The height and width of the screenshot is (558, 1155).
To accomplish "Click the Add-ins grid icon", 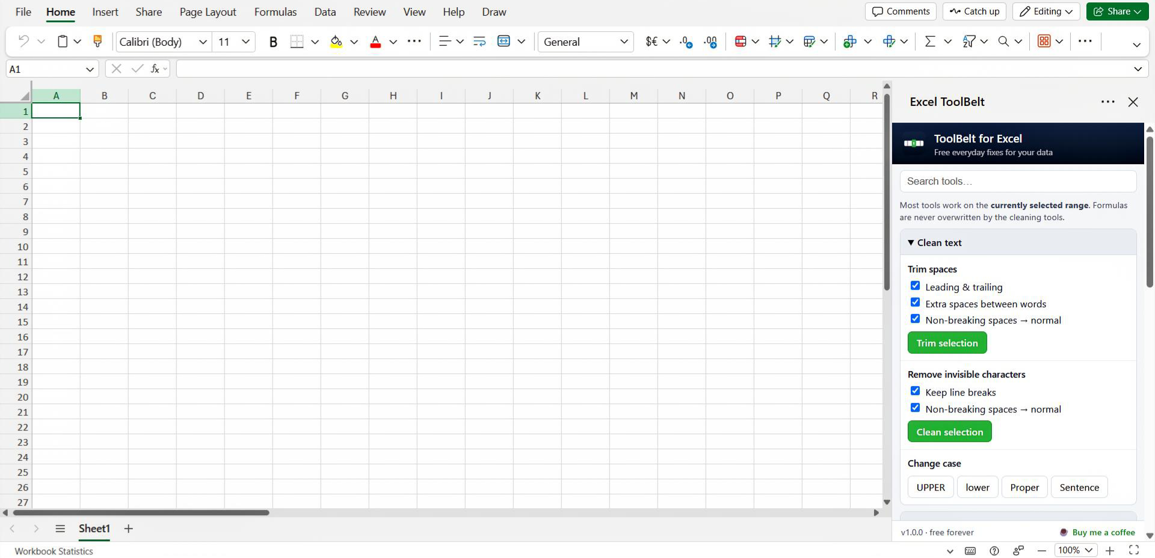I will pyautogui.click(x=1044, y=41).
